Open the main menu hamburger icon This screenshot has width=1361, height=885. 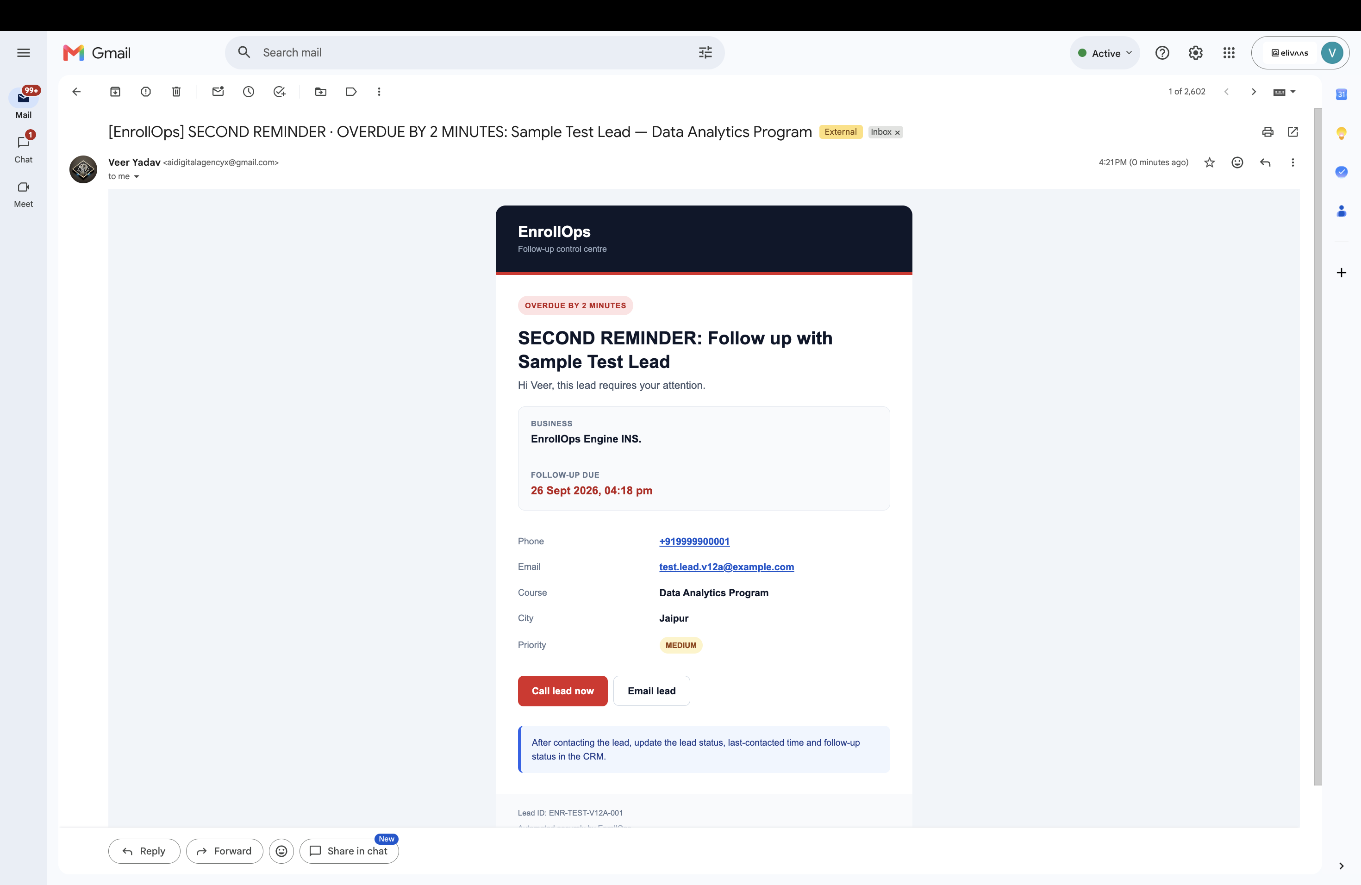coord(24,53)
